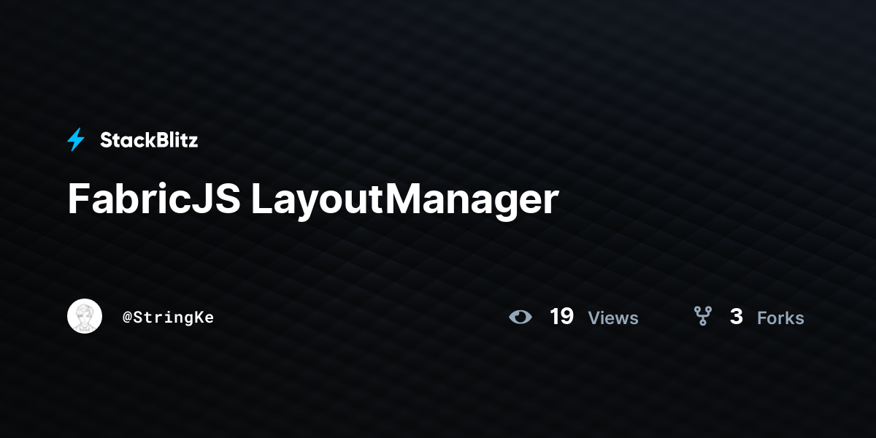Click the Blitz part of the brand name
Viewport: 876px width, 438px height.
pos(174,140)
